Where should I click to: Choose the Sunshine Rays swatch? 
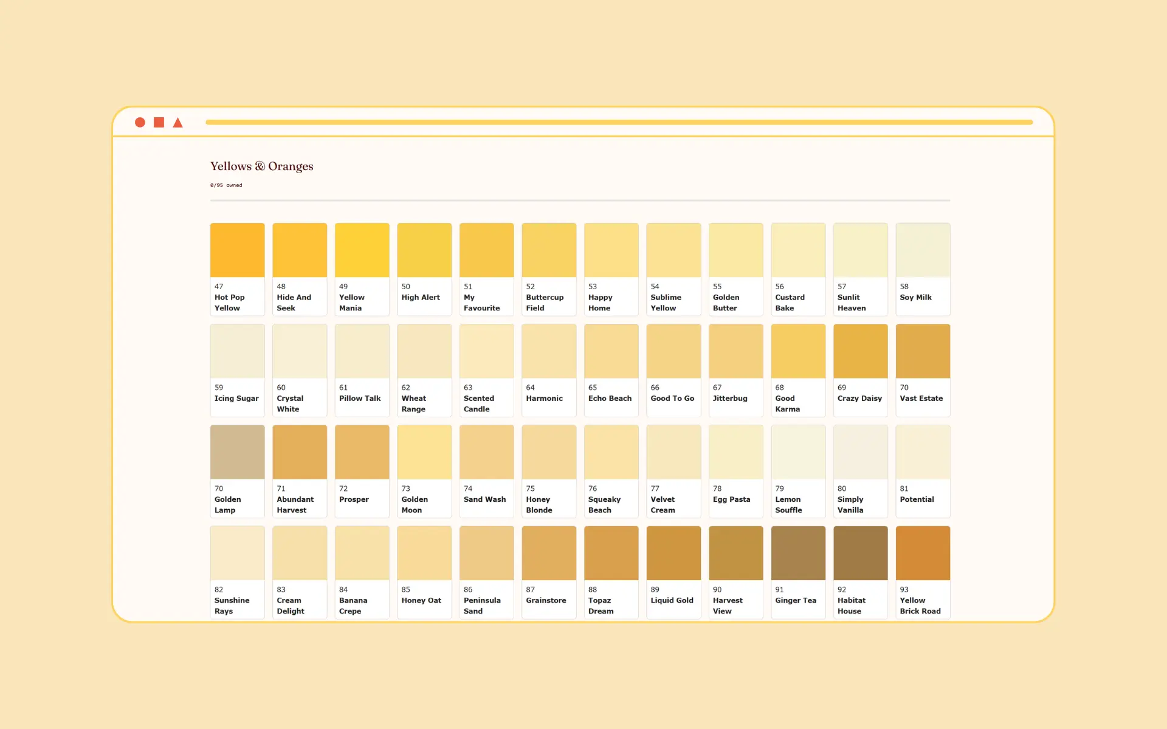coord(238,572)
